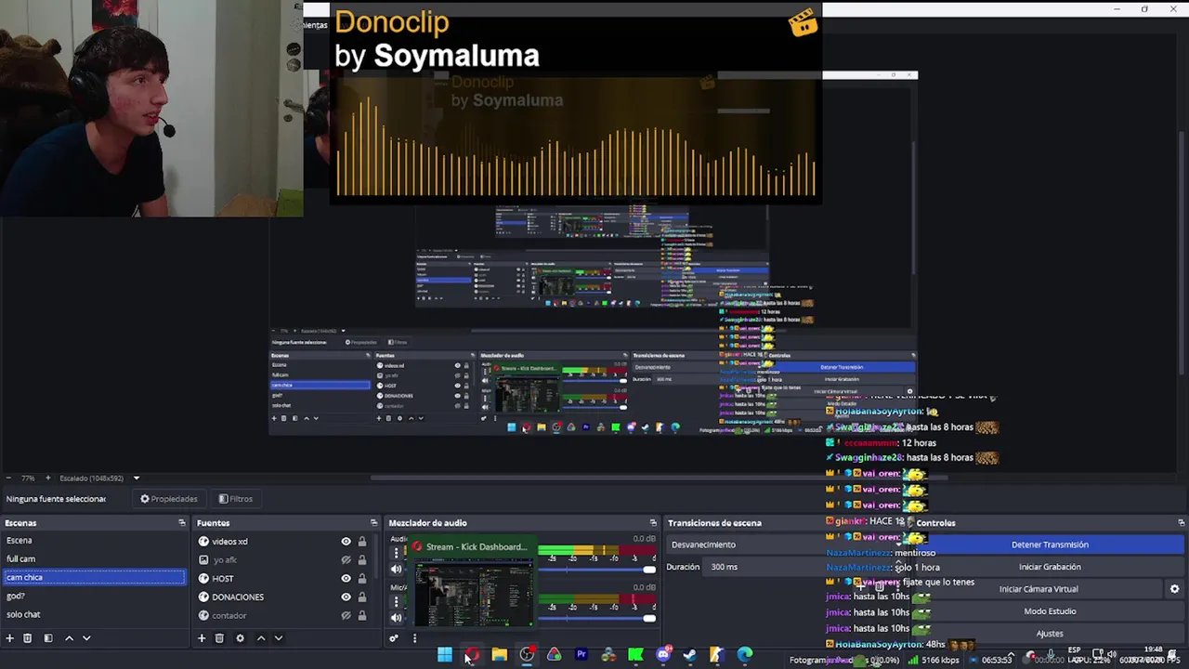Image resolution: width=1189 pixels, height=669 pixels.
Task: Click the Windows Start button
Action: 445,655
